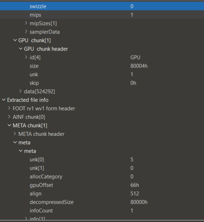Collapse the META chunk[1] node
This screenshot has width=204, height=222.
point(9,125)
